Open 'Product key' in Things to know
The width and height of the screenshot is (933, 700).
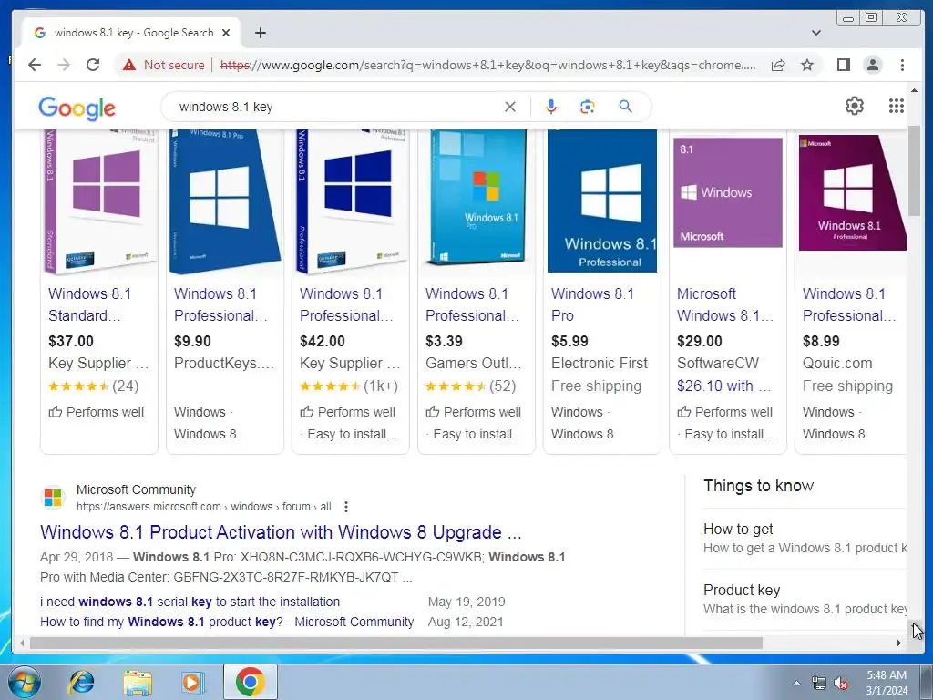[742, 590]
